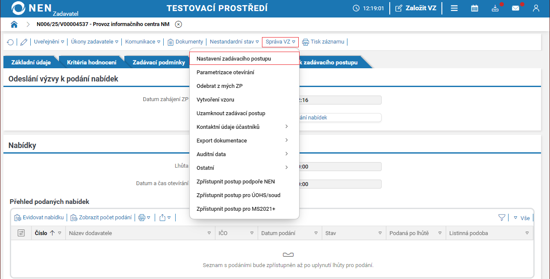
Task: Open table column settings icon
Action: click(x=21, y=233)
